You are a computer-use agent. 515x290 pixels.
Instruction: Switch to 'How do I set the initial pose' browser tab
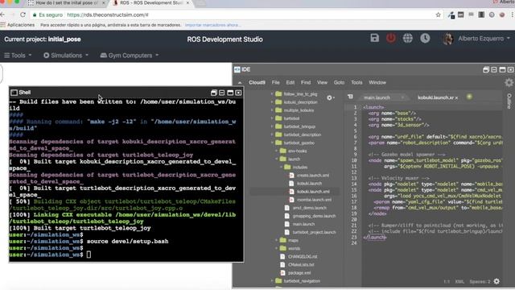67,3
